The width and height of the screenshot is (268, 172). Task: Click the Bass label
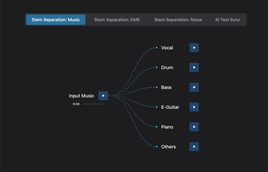tap(166, 87)
